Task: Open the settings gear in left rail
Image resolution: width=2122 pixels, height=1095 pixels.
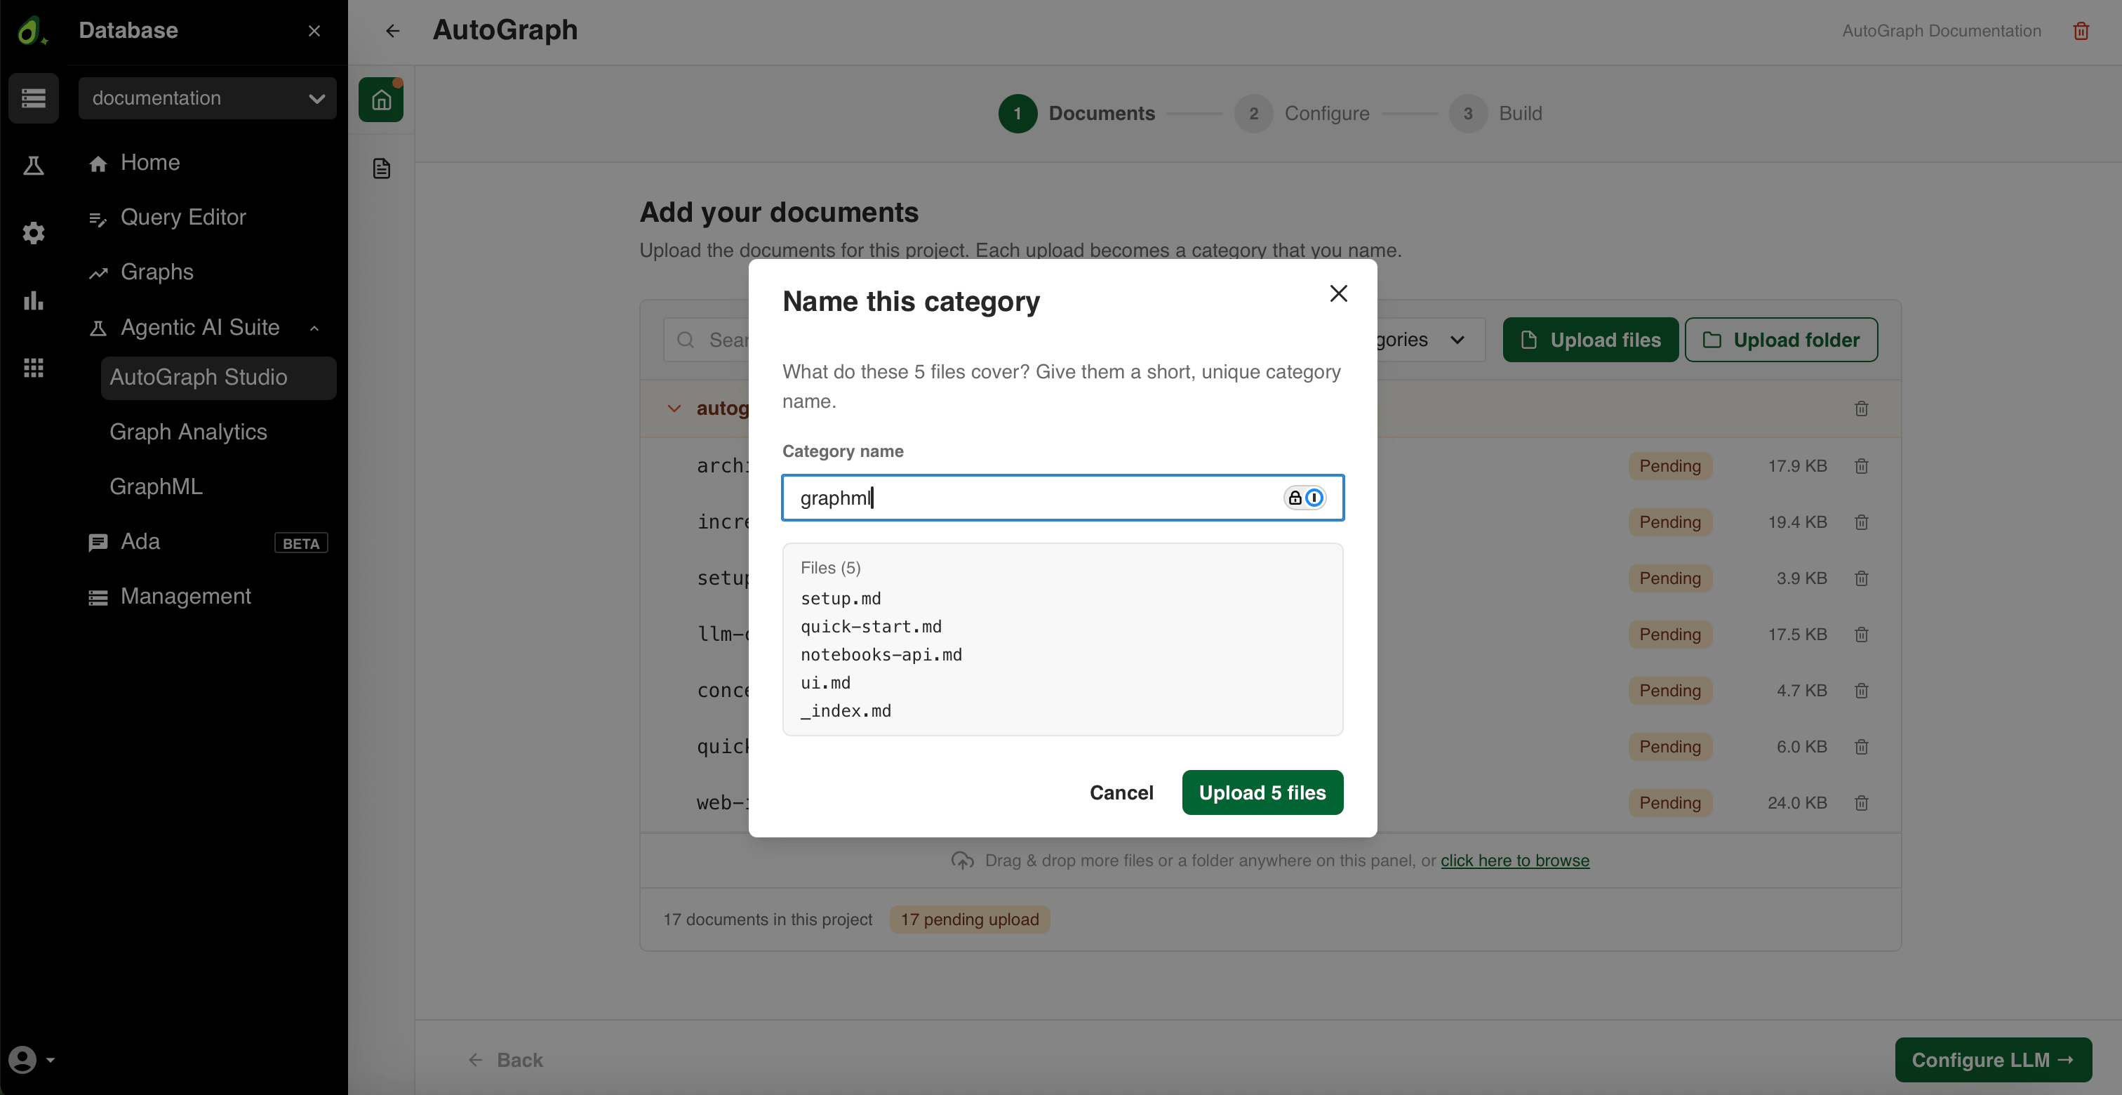Action: [34, 233]
